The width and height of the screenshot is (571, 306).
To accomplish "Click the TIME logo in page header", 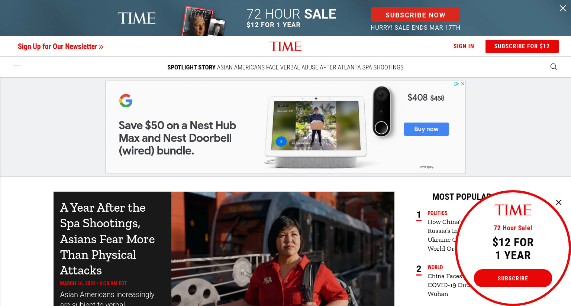I will pyautogui.click(x=285, y=46).
